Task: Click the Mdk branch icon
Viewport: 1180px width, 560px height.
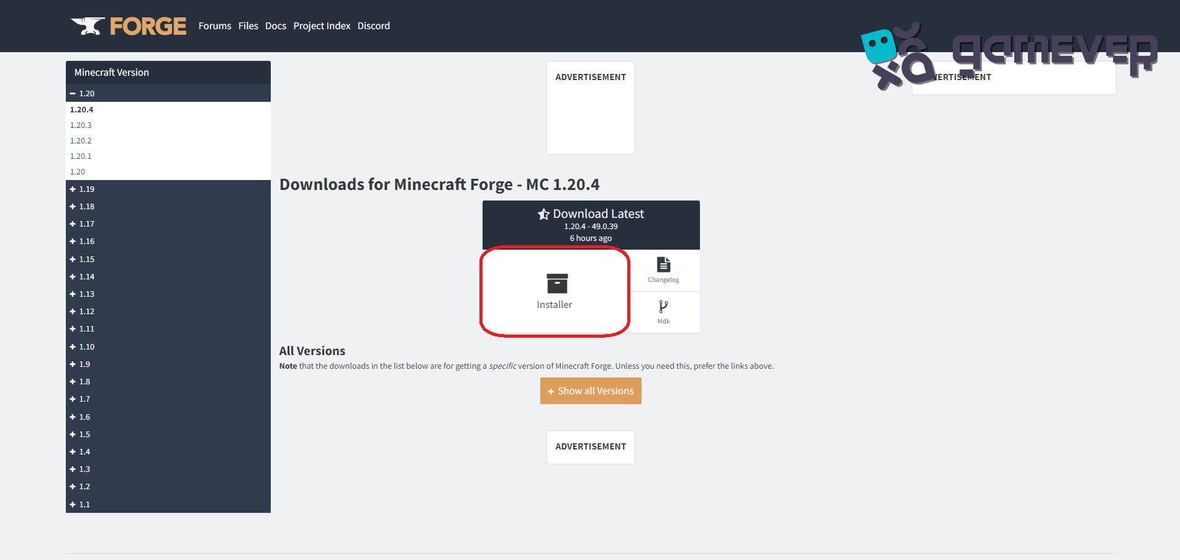Action: (x=663, y=305)
